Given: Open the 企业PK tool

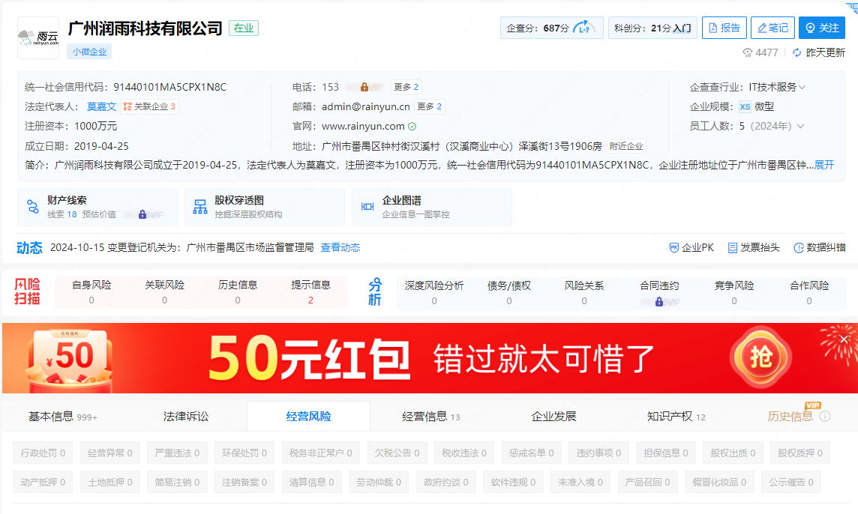Looking at the screenshot, I should pos(691,248).
